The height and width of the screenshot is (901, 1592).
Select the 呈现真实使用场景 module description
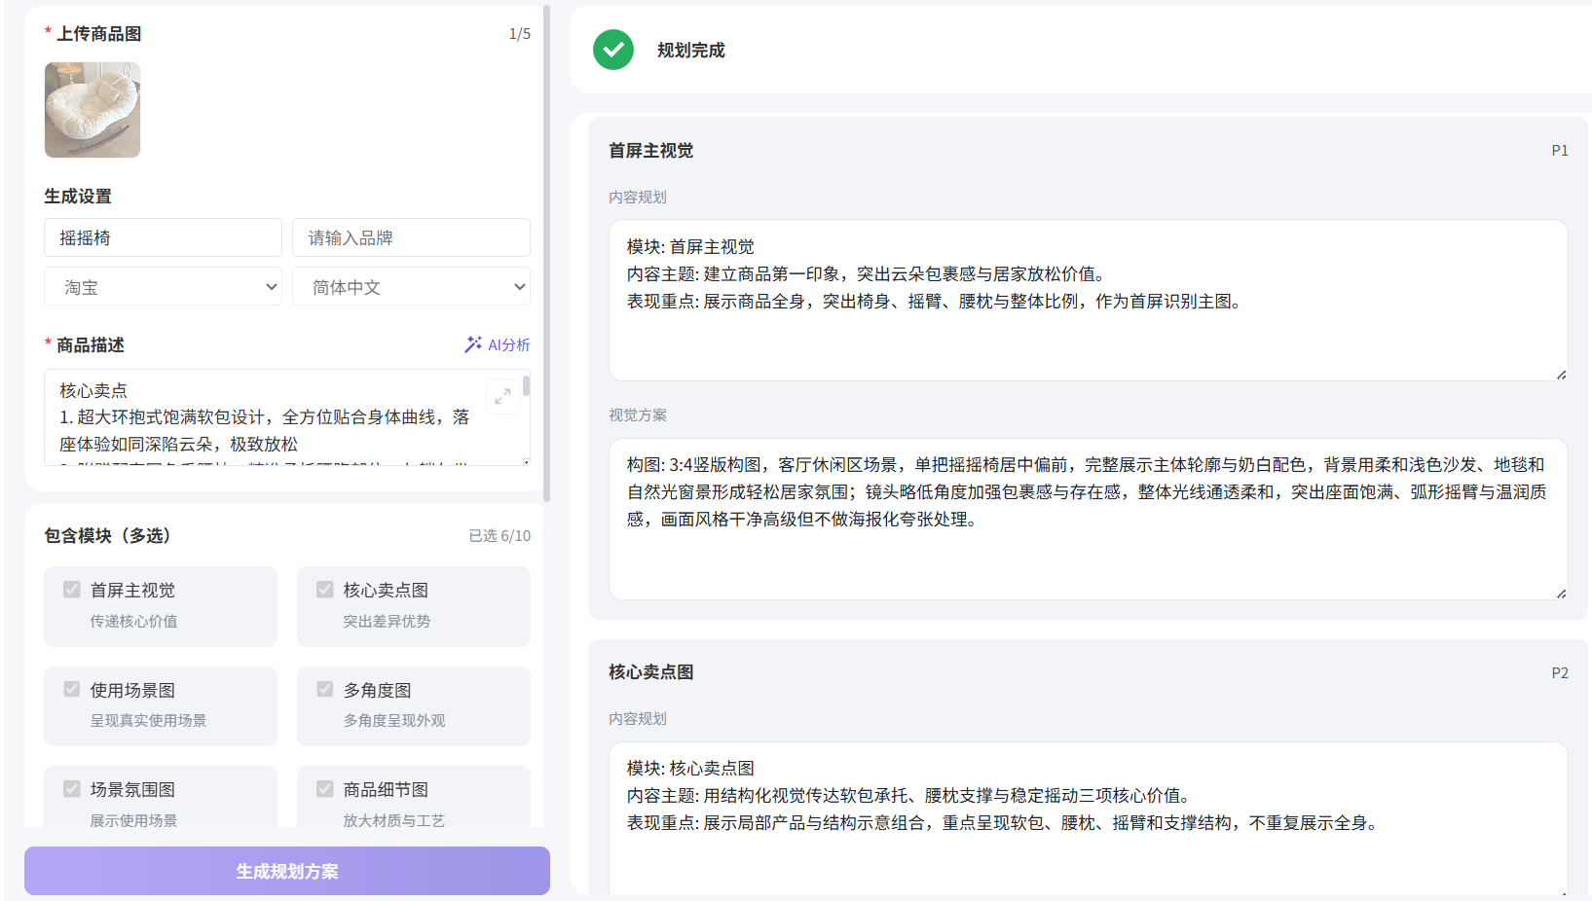[x=148, y=720]
